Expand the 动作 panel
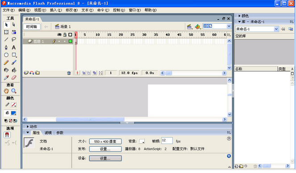This screenshot has width=296, height=173. [28, 127]
